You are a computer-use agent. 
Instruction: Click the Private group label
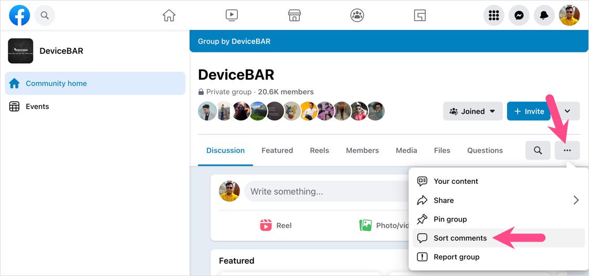[229, 92]
